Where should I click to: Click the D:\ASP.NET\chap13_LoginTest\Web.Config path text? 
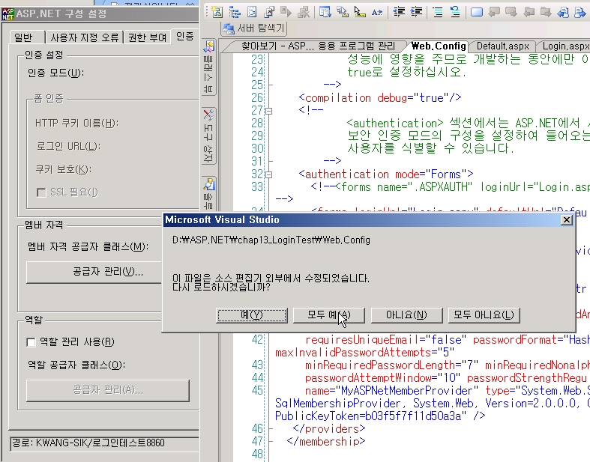click(x=271, y=240)
